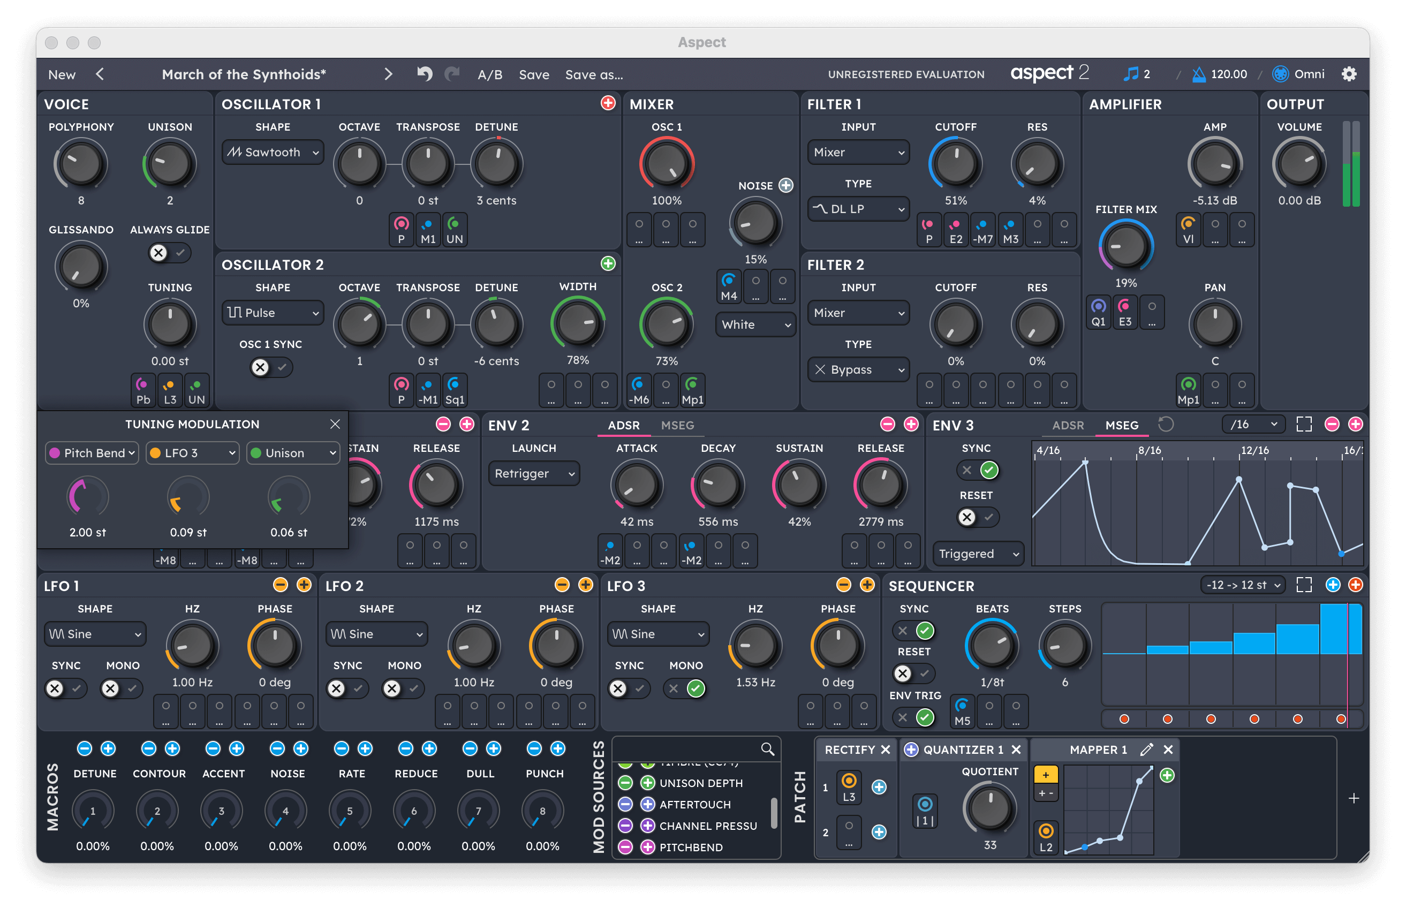Toggle OSC 1 Sync switch
Image resolution: width=1406 pixels, height=908 pixels.
270,367
